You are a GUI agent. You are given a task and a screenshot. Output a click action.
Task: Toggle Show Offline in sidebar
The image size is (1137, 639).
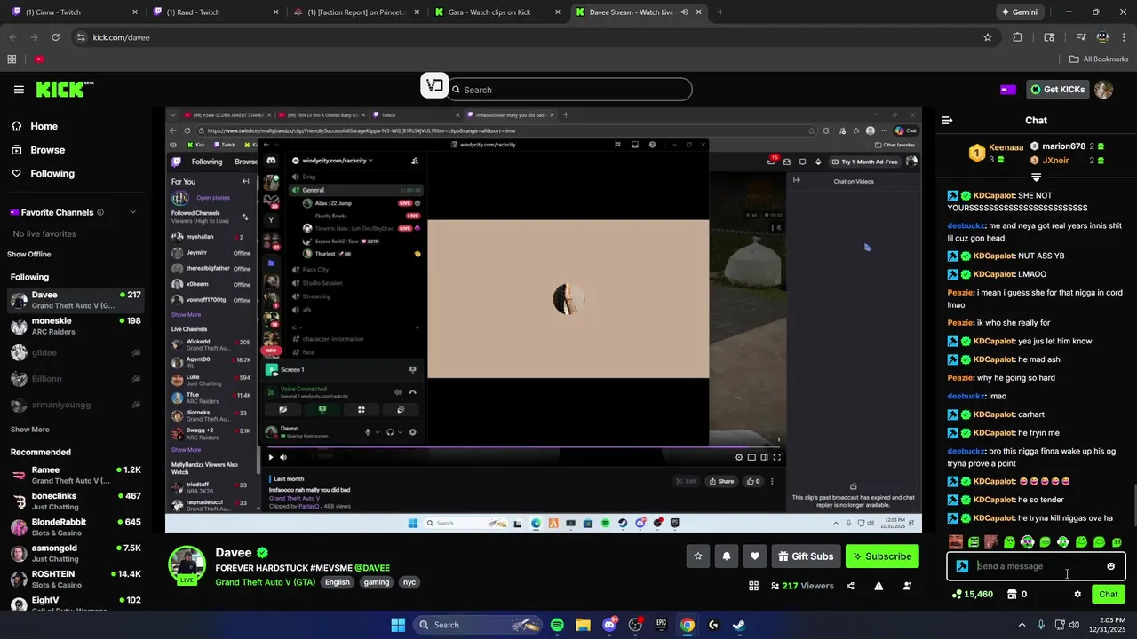[29, 254]
